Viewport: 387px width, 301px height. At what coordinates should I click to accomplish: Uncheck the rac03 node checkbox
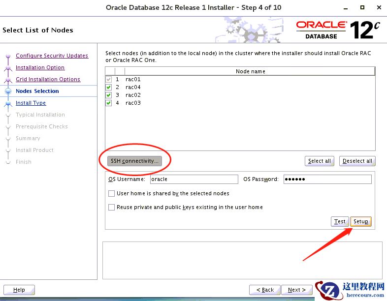click(x=108, y=103)
